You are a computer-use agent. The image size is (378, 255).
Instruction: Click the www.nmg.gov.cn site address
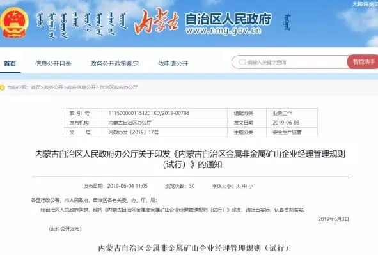223,31
